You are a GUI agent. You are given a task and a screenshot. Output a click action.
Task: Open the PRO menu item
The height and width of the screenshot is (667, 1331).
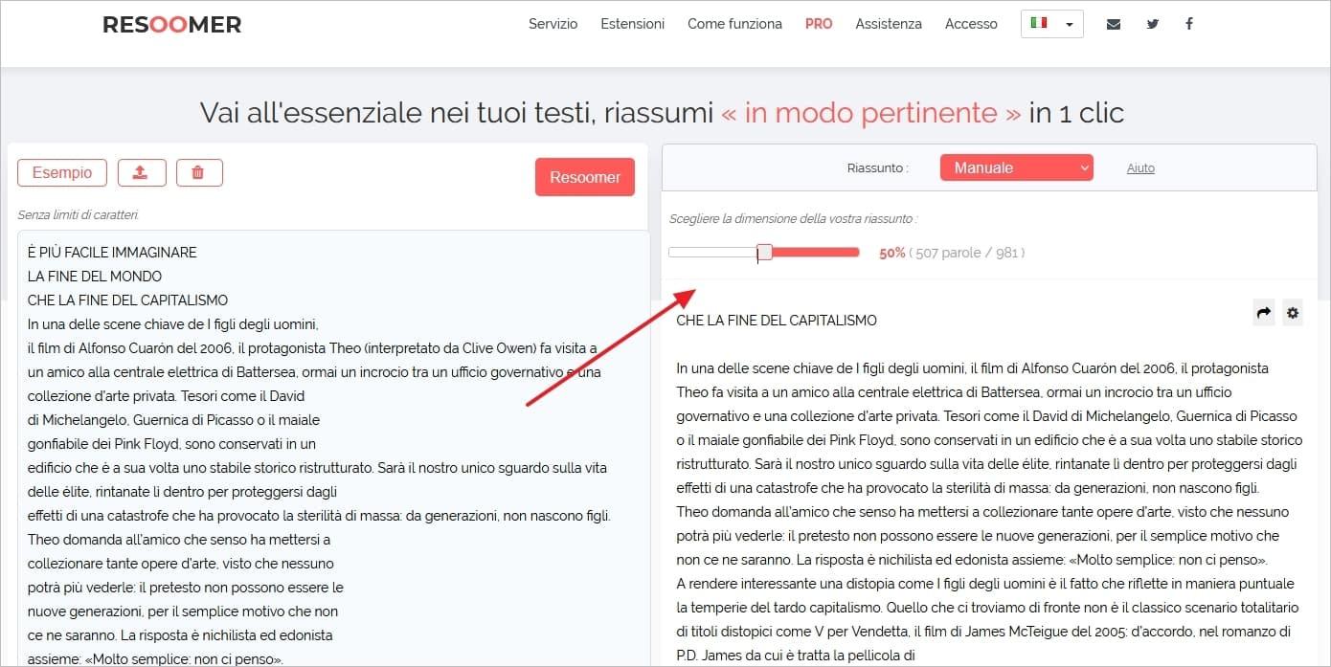(819, 24)
